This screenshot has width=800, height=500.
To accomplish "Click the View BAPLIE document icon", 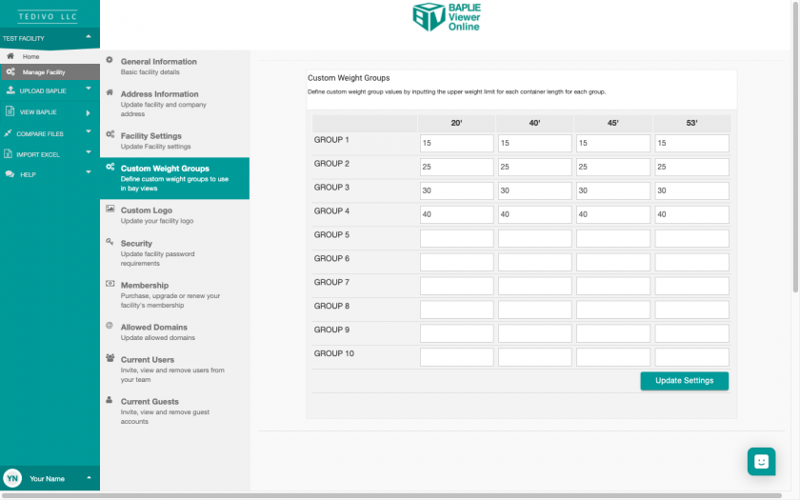I will click(x=10, y=111).
